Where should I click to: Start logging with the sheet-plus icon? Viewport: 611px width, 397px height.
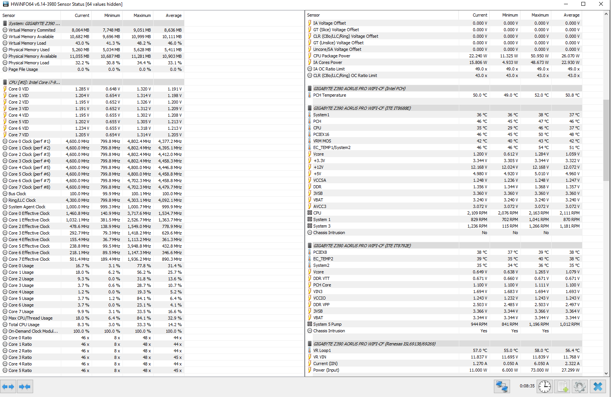[563, 386]
